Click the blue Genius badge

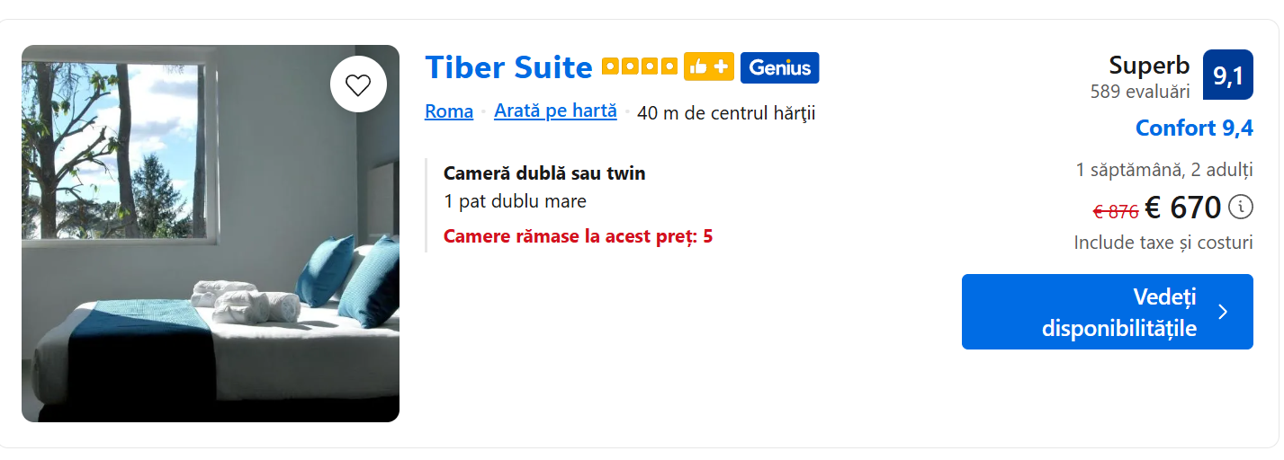click(x=779, y=67)
